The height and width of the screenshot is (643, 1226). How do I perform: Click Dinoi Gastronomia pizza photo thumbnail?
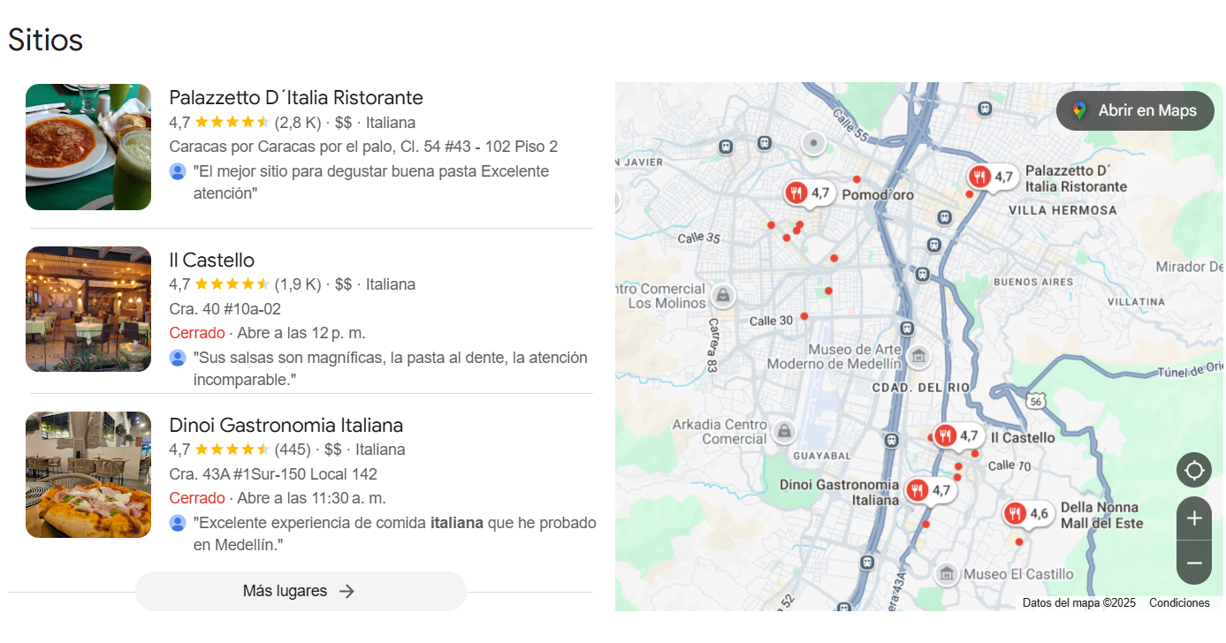click(88, 474)
